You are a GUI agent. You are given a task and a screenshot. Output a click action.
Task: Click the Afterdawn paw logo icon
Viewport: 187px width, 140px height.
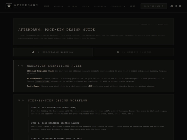pyautogui.click(x=9, y=6)
